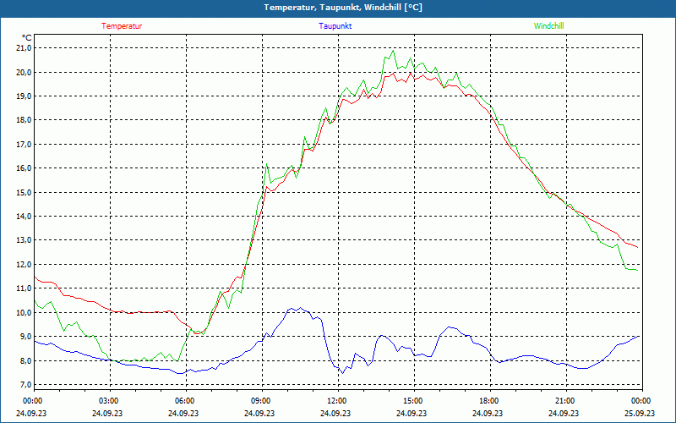Select the green Windchill legend label

pyautogui.click(x=548, y=26)
